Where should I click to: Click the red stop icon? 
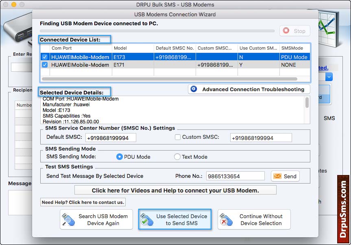point(286,31)
